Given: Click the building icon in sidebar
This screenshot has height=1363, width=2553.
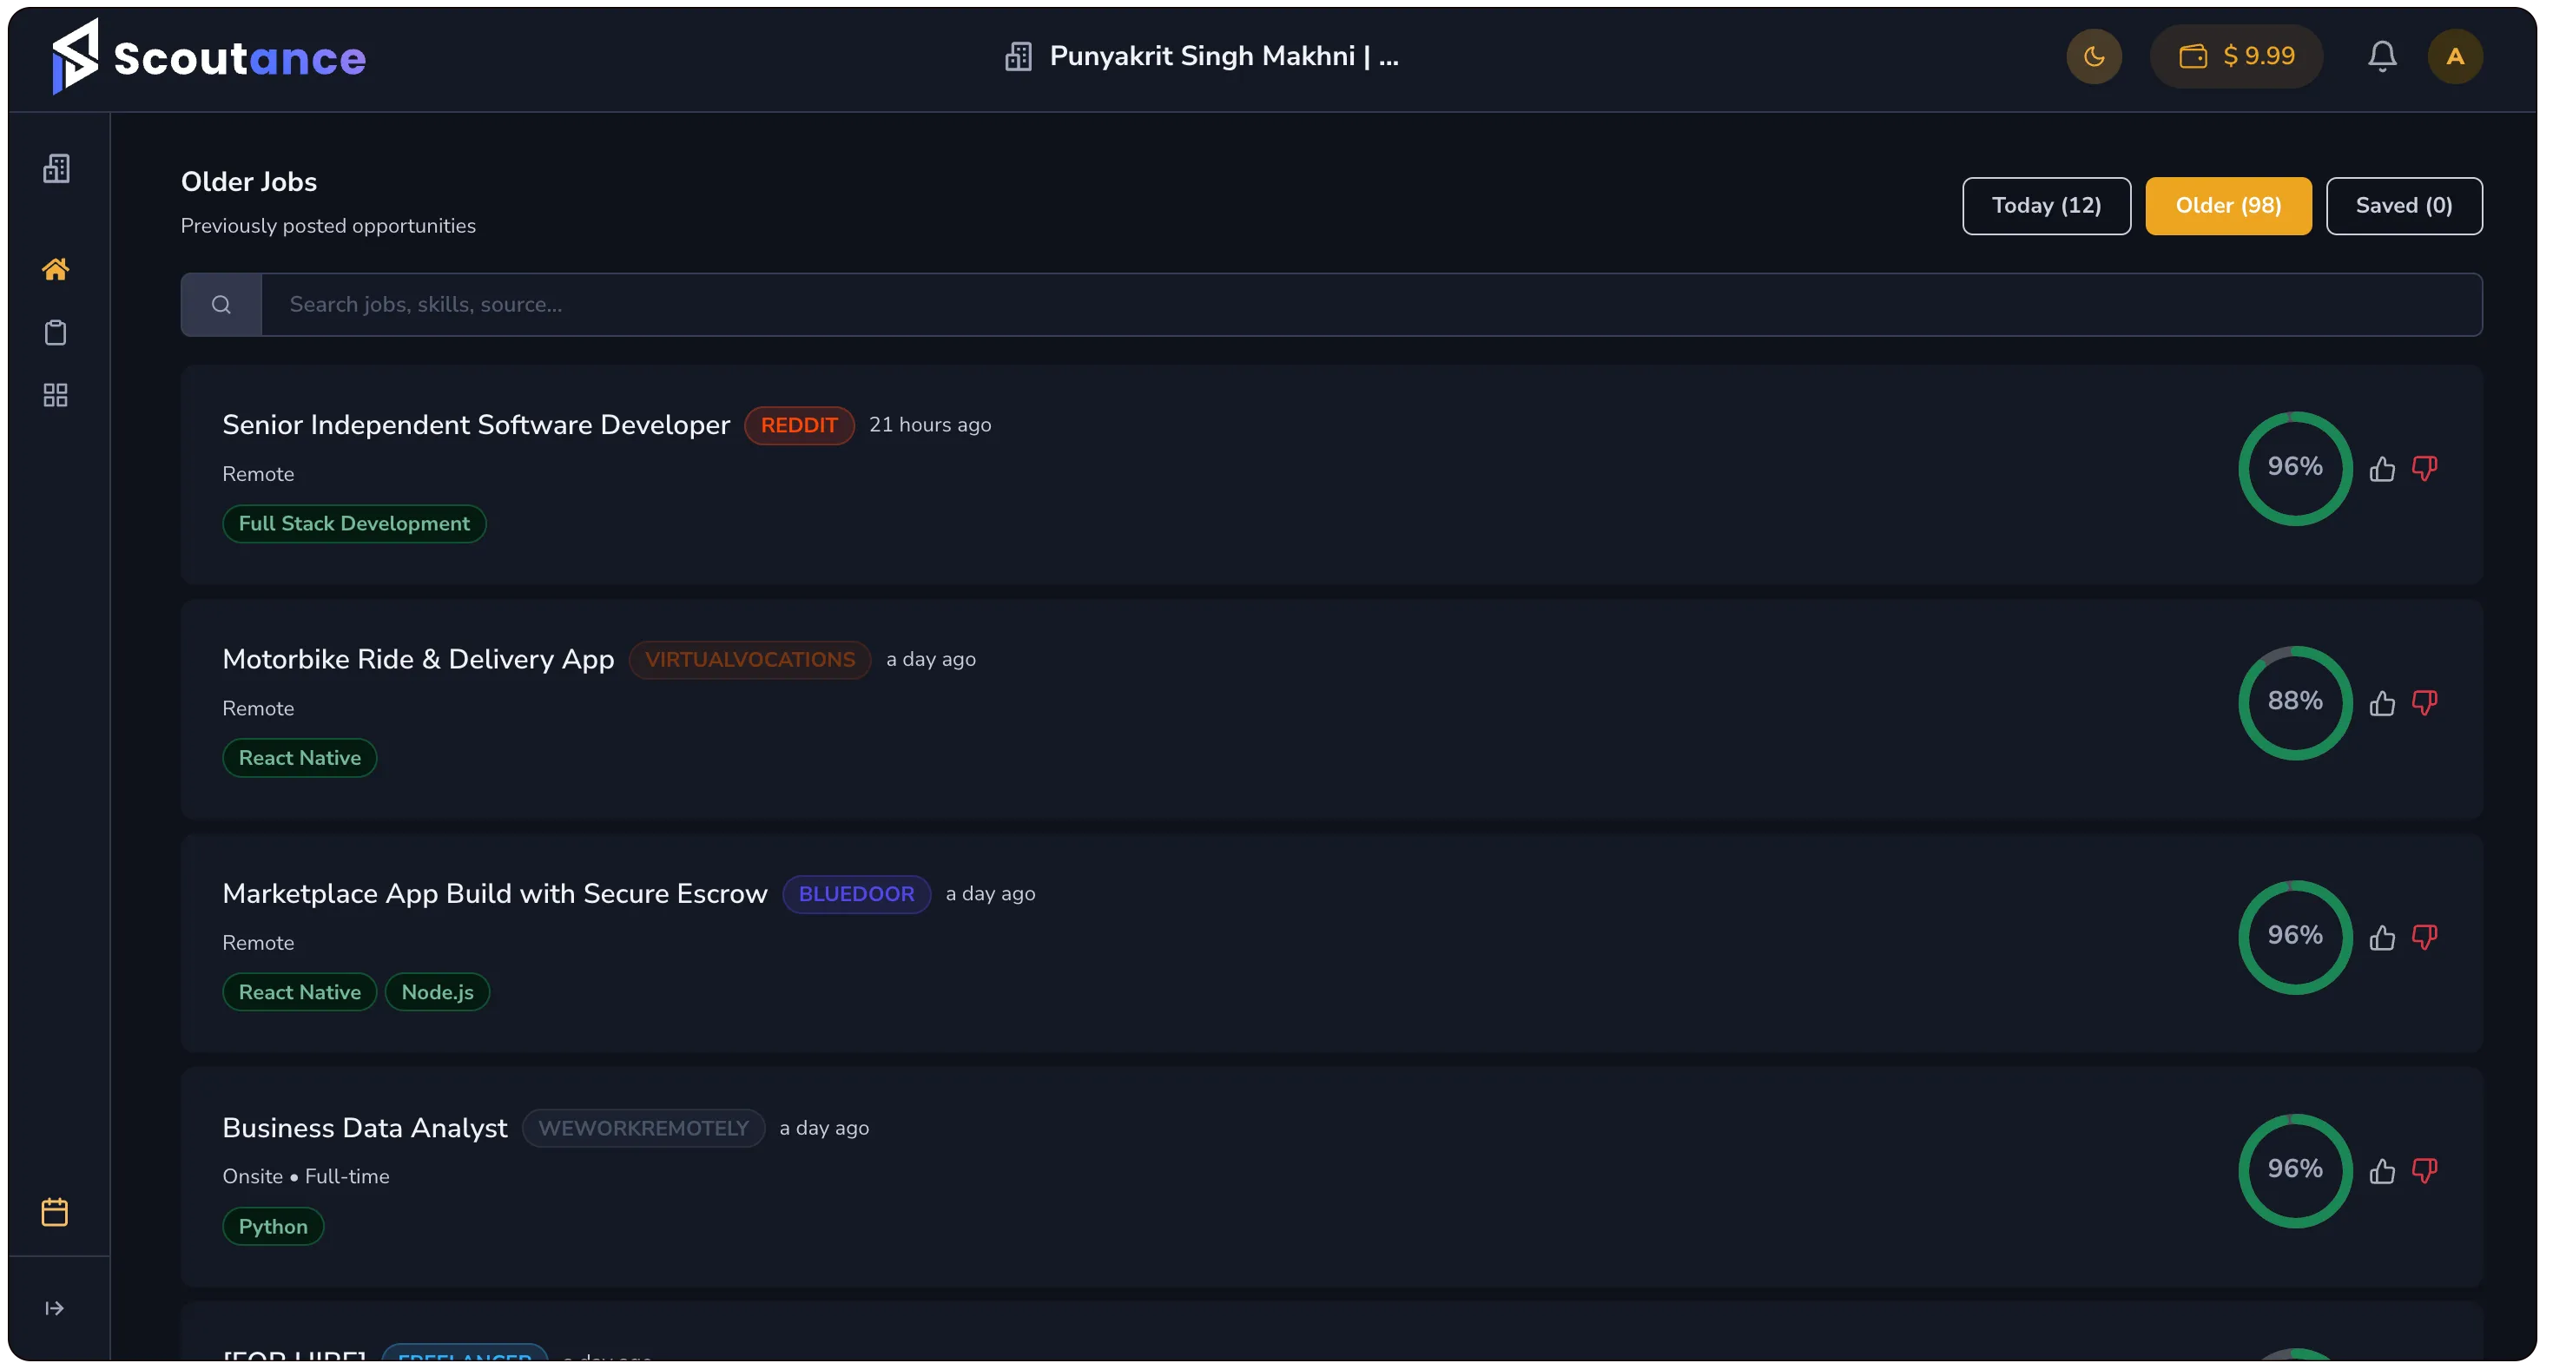Looking at the screenshot, I should 56,168.
